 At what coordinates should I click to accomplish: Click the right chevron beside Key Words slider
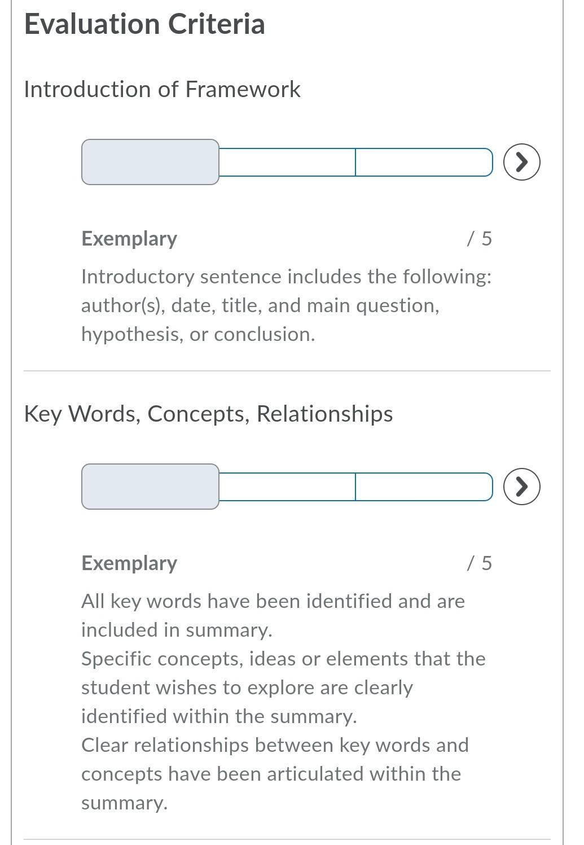(522, 486)
